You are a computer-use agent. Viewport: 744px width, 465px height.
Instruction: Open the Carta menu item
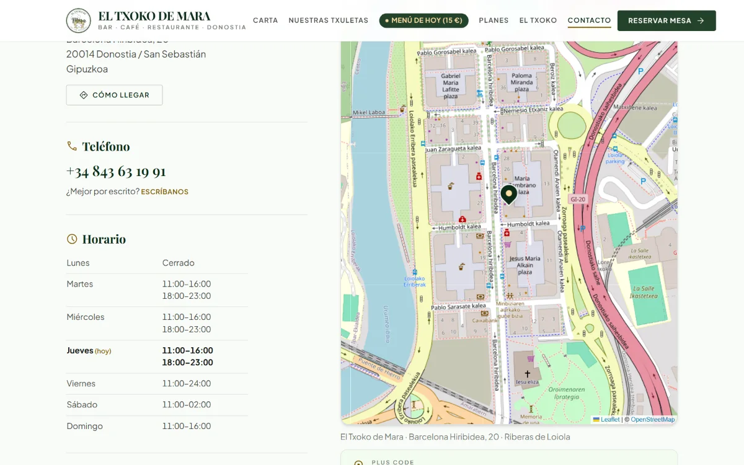(265, 20)
